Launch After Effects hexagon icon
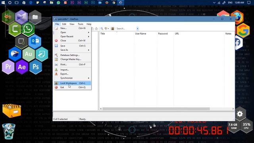This screenshot has width=254, height=143. click(x=22, y=67)
